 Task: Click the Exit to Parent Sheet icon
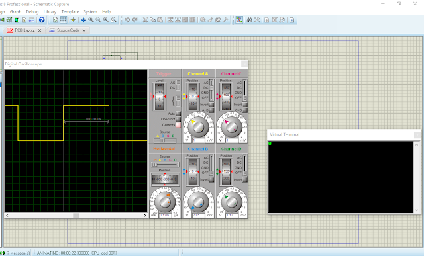(x=282, y=20)
